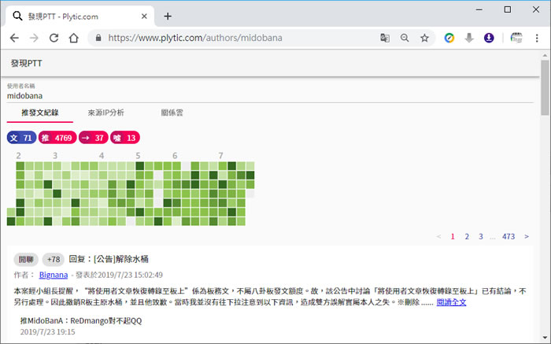Open the calendar-like extension icon
Viewport: 551px width, 344px height.
click(516, 38)
